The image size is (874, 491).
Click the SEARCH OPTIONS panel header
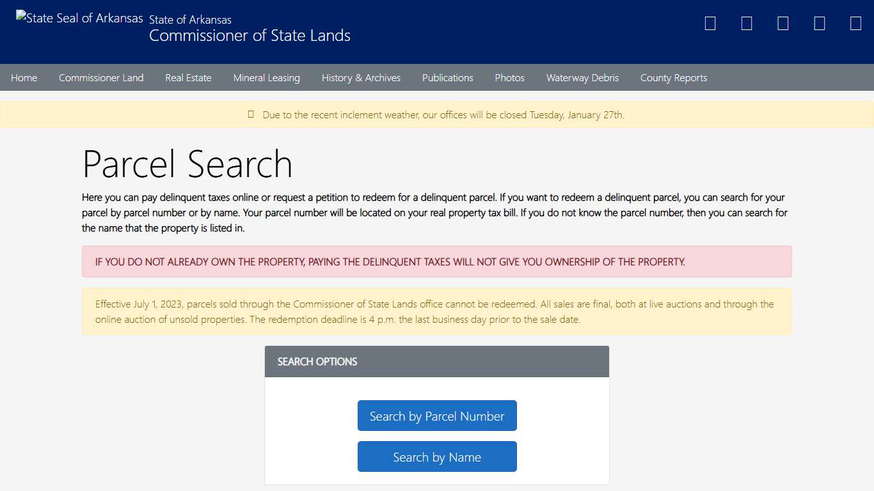[316, 361]
